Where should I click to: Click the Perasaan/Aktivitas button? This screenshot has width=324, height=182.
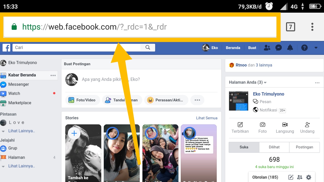click(x=166, y=100)
